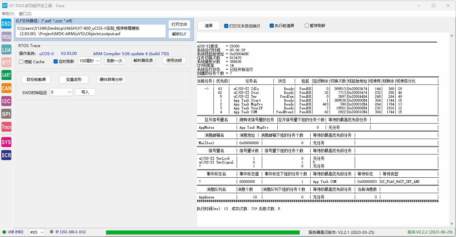Click the 服务器是旧版本 V2.2.1 status text
This screenshot has width=456, height=237.
342,232
